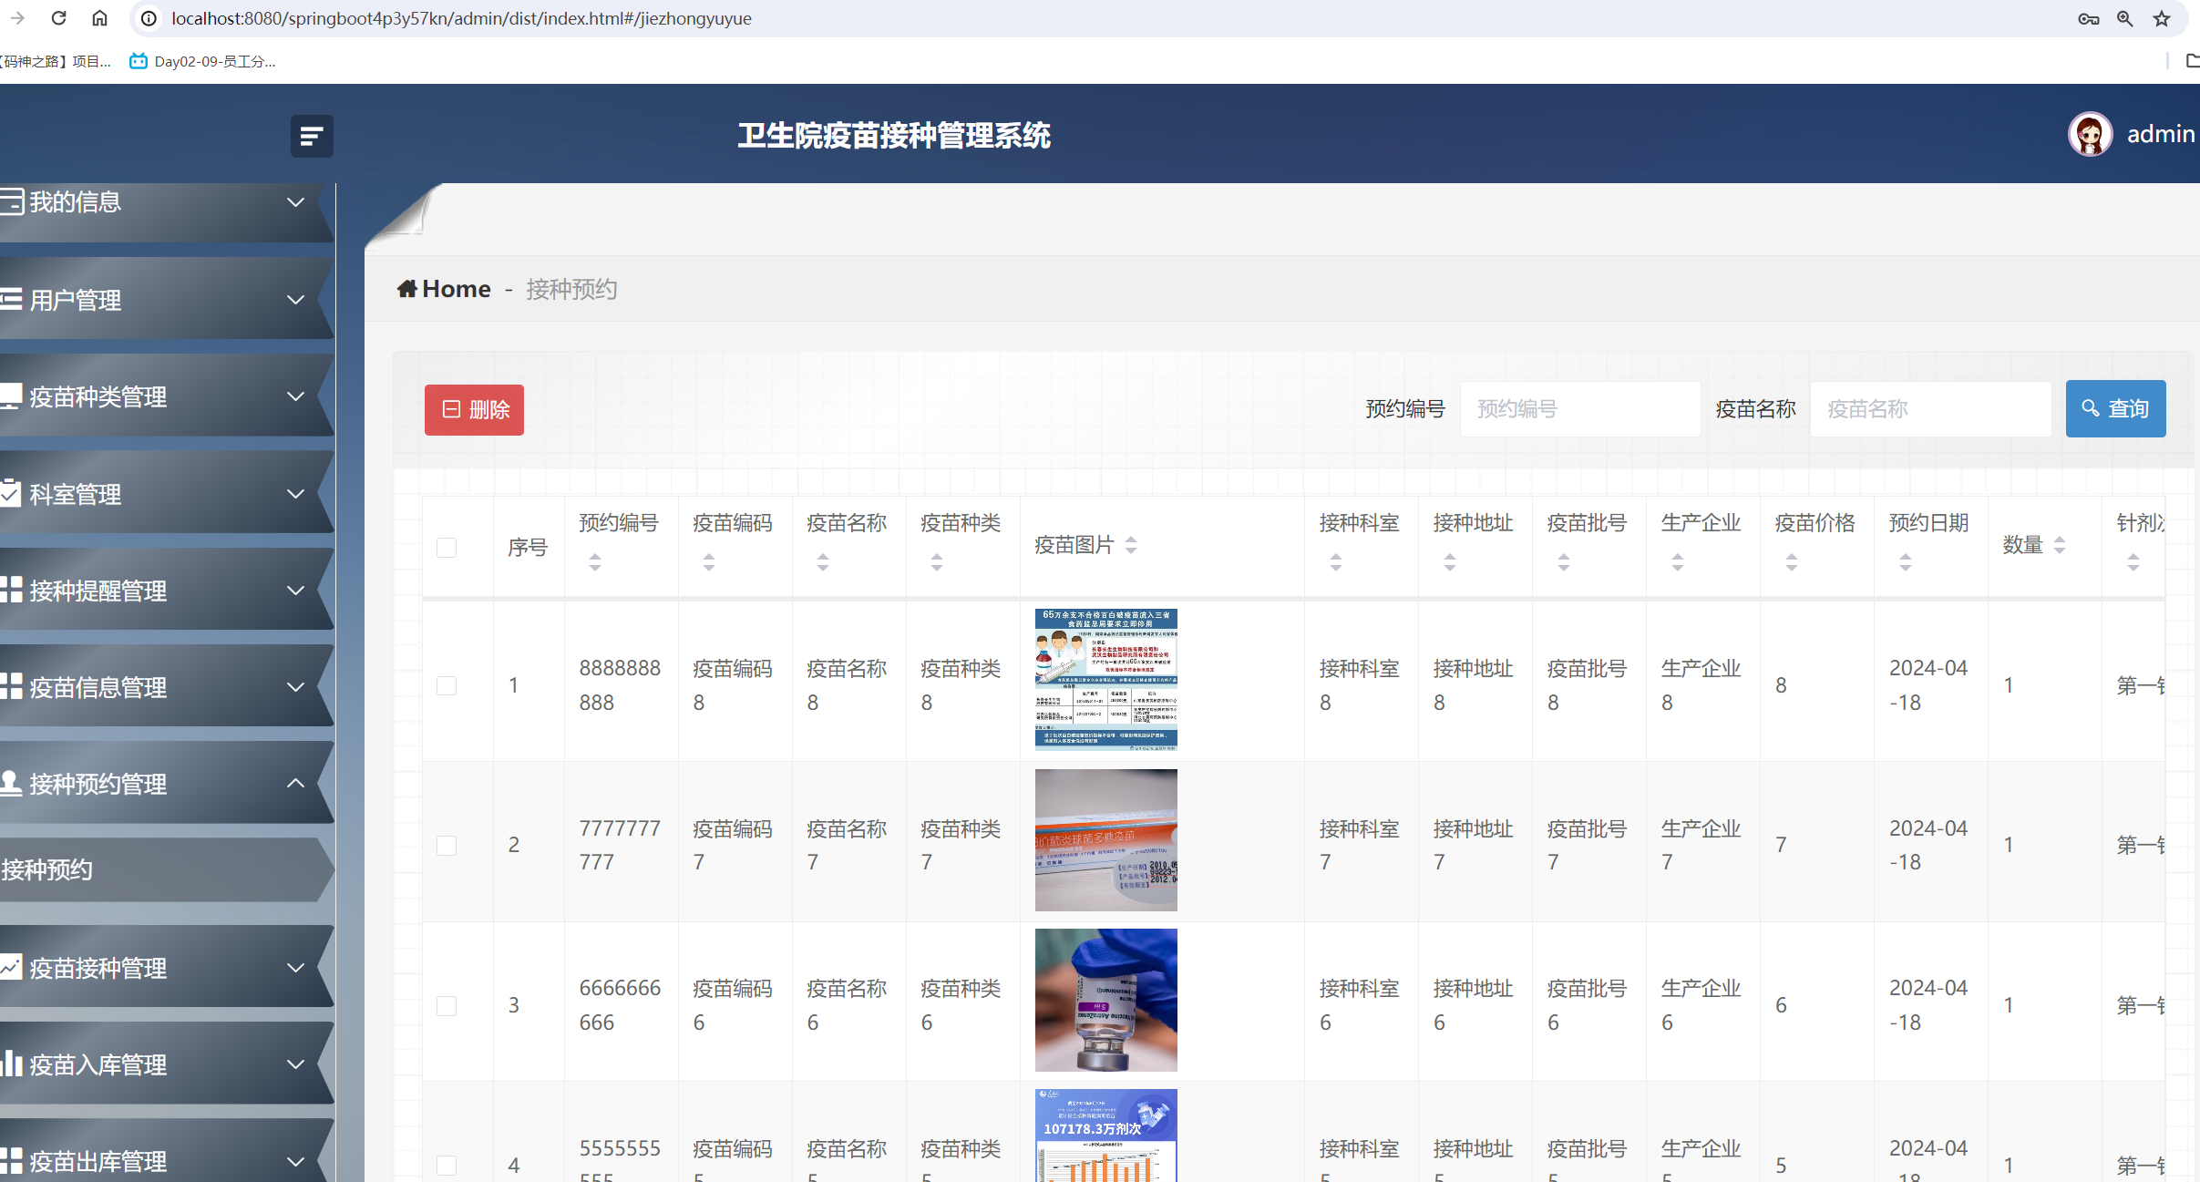Open 用户管理 menu label

76,300
